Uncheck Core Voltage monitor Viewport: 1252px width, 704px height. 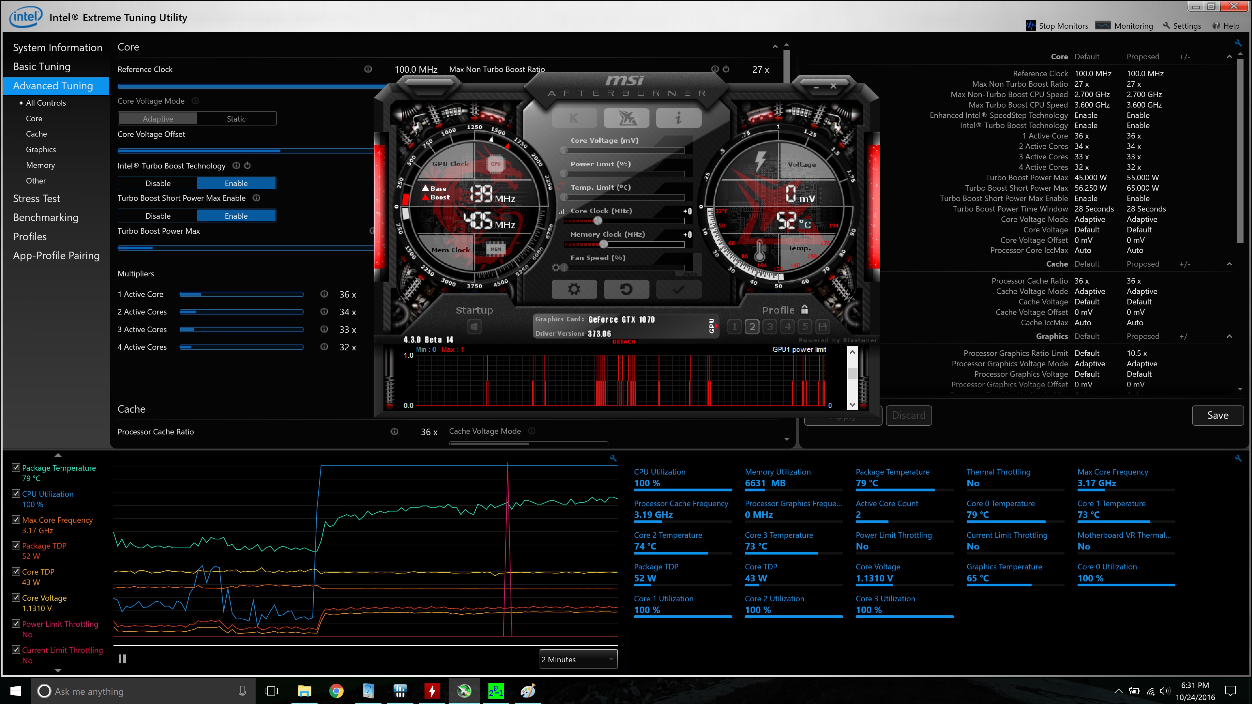pyautogui.click(x=16, y=598)
